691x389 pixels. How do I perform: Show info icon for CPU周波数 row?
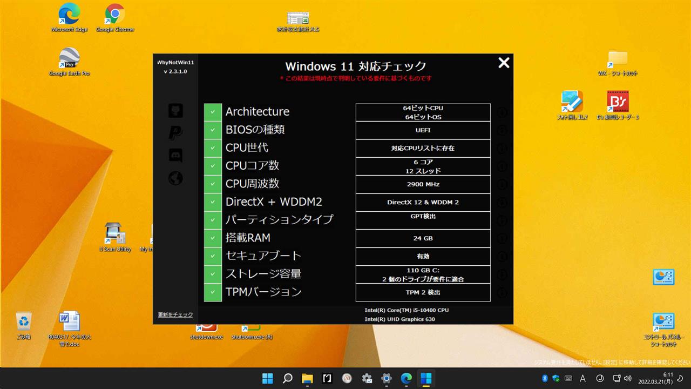[502, 184]
